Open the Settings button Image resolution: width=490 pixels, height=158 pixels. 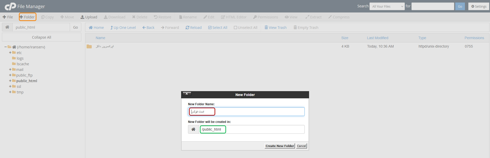pos(478,6)
